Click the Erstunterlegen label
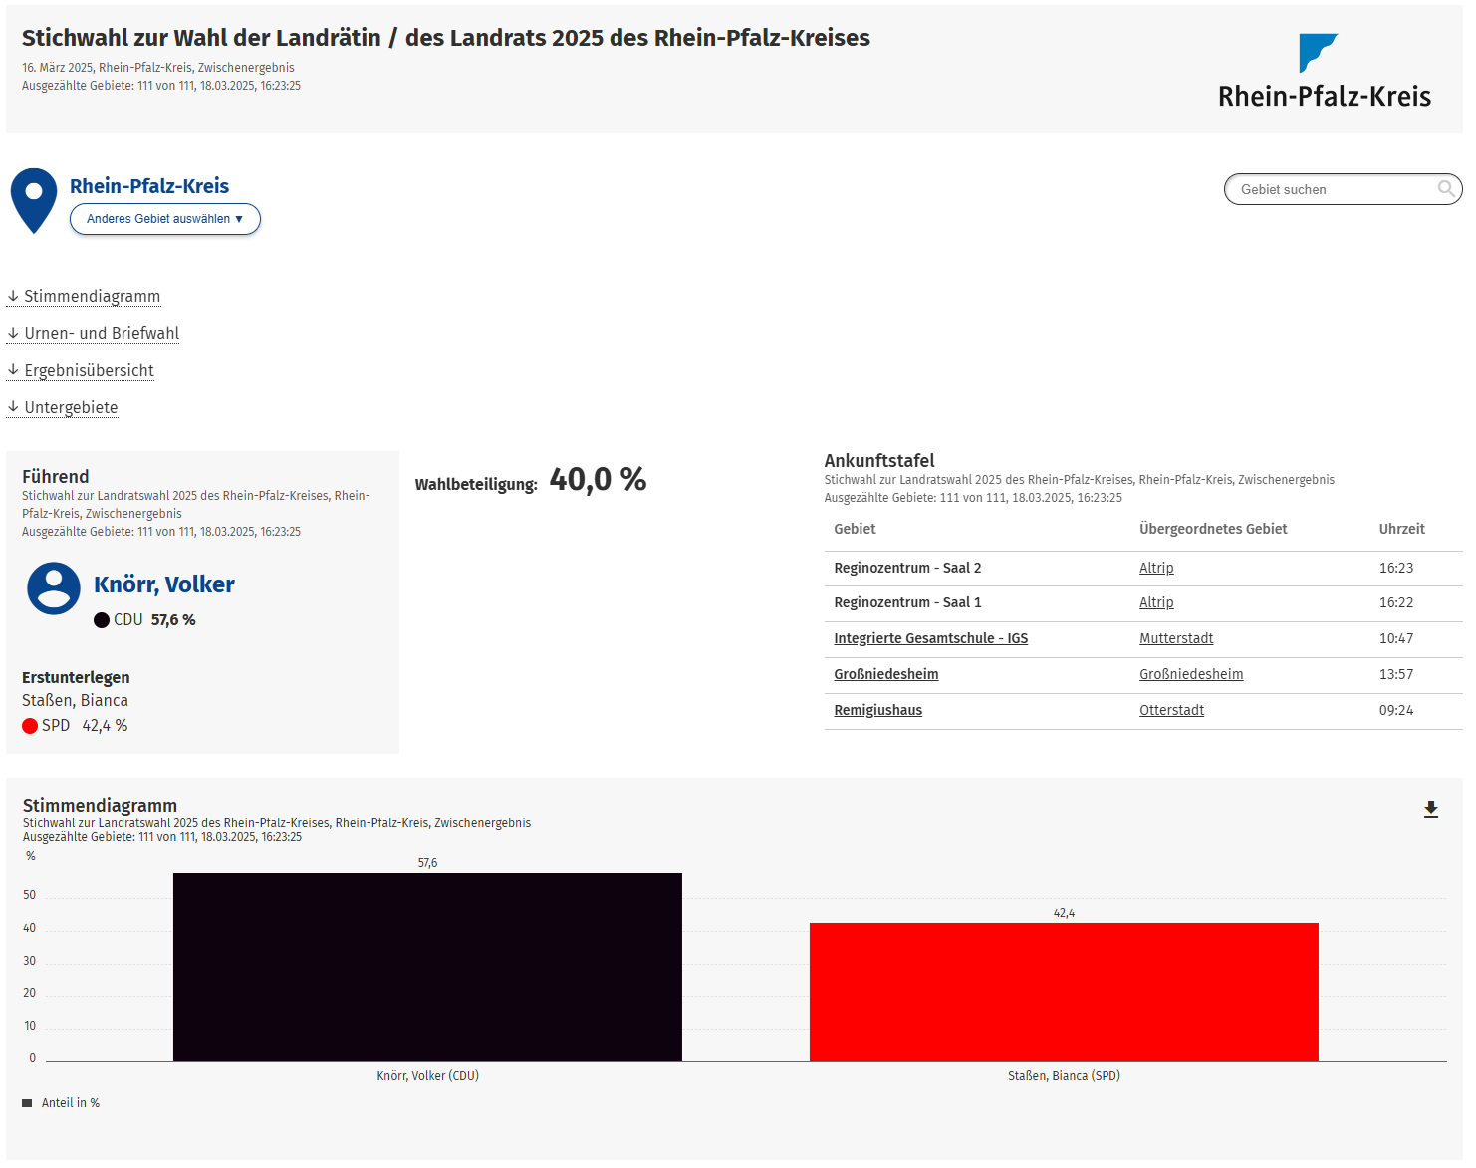This screenshot has height=1168, width=1476. point(76,678)
